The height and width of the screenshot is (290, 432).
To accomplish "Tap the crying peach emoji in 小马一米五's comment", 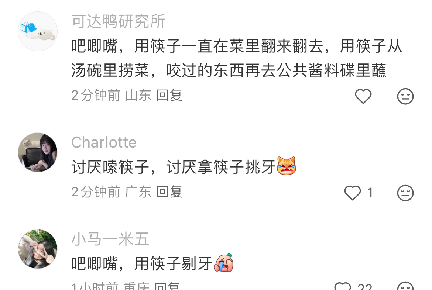I will click(224, 262).
